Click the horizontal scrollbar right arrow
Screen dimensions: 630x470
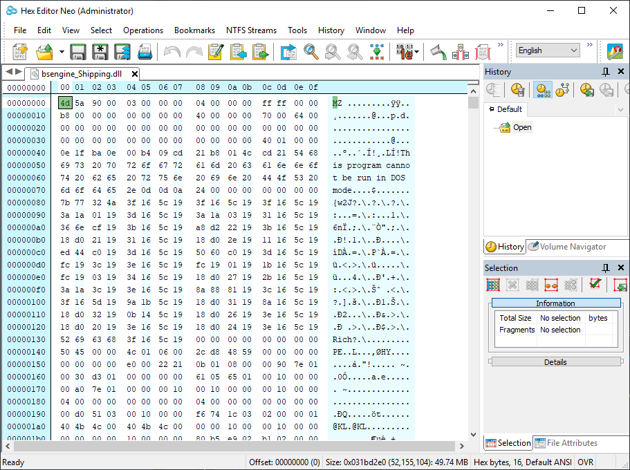pos(462,446)
